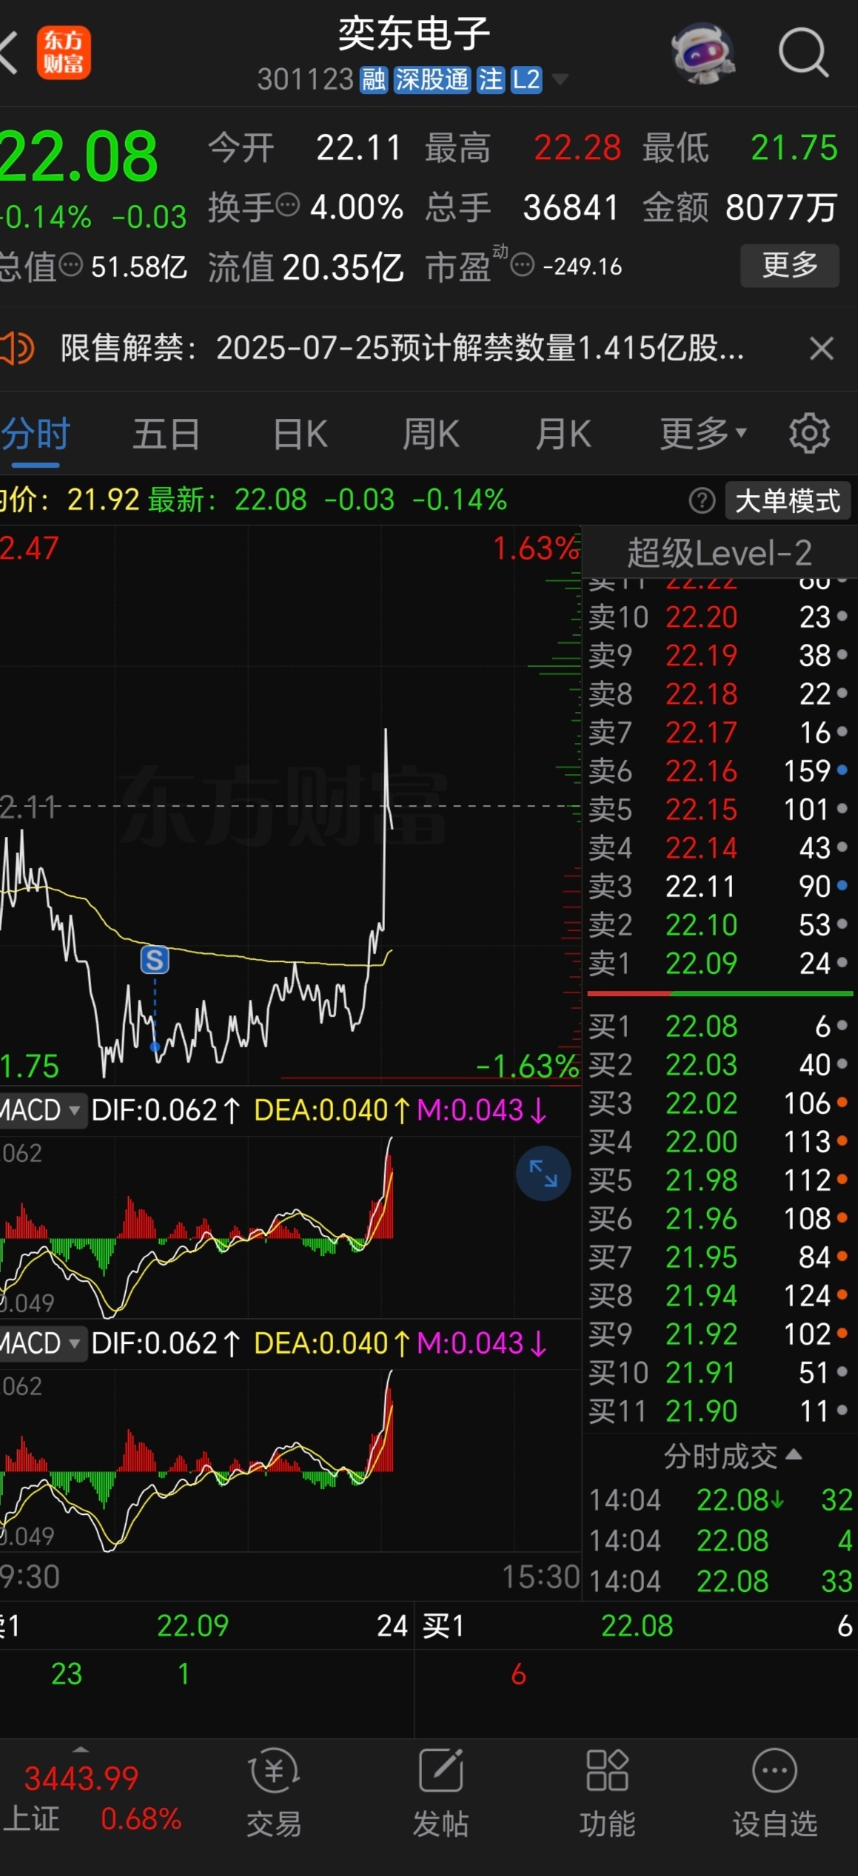Viewport: 858px width, 1876px height.
Task: Select 买1 price 22.08 in order book
Action: click(720, 1026)
